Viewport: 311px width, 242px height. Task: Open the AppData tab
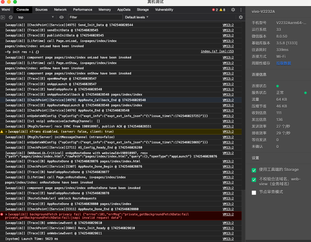click(124, 9)
